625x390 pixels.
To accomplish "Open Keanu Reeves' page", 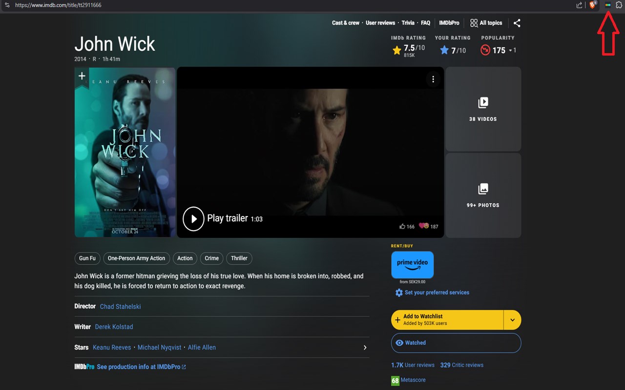I will tap(112, 348).
